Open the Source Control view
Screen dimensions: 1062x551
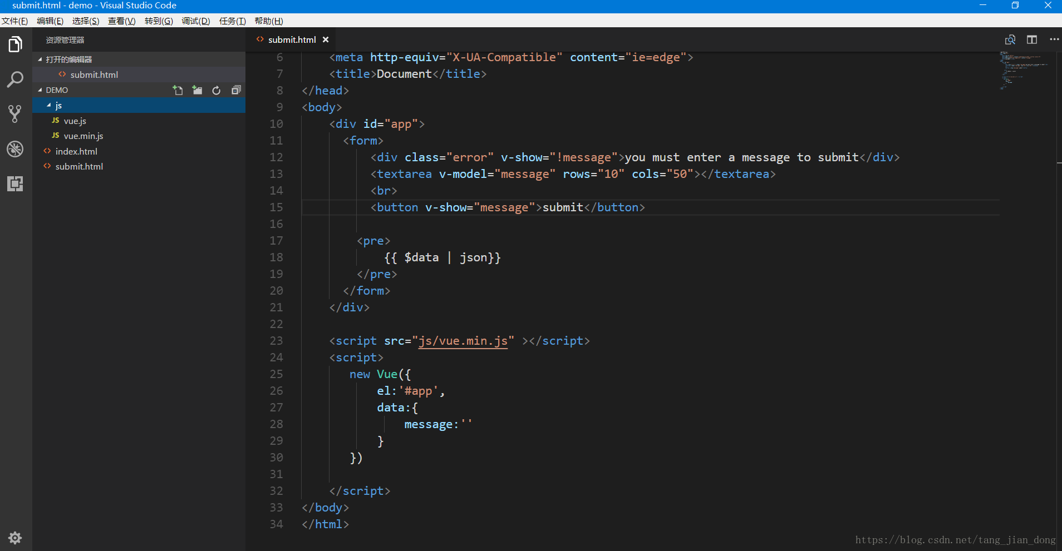pos(16,114)
